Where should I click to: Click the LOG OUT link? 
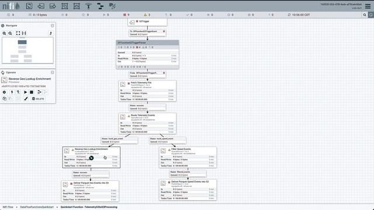(357, 8)
